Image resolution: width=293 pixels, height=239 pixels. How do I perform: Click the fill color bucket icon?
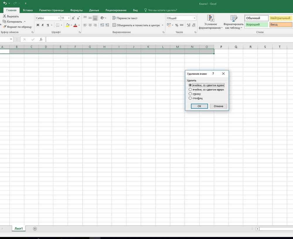(67, 25)
